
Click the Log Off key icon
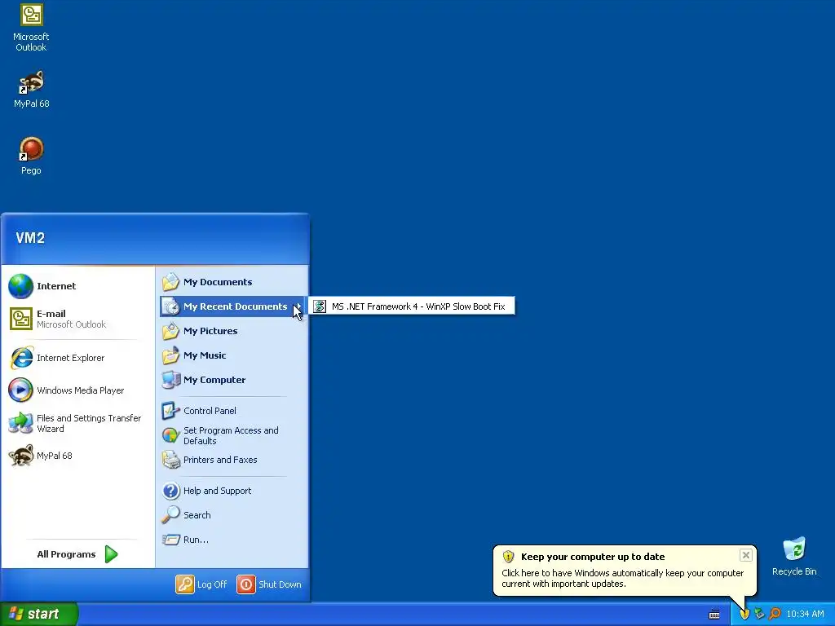[185, 584]
